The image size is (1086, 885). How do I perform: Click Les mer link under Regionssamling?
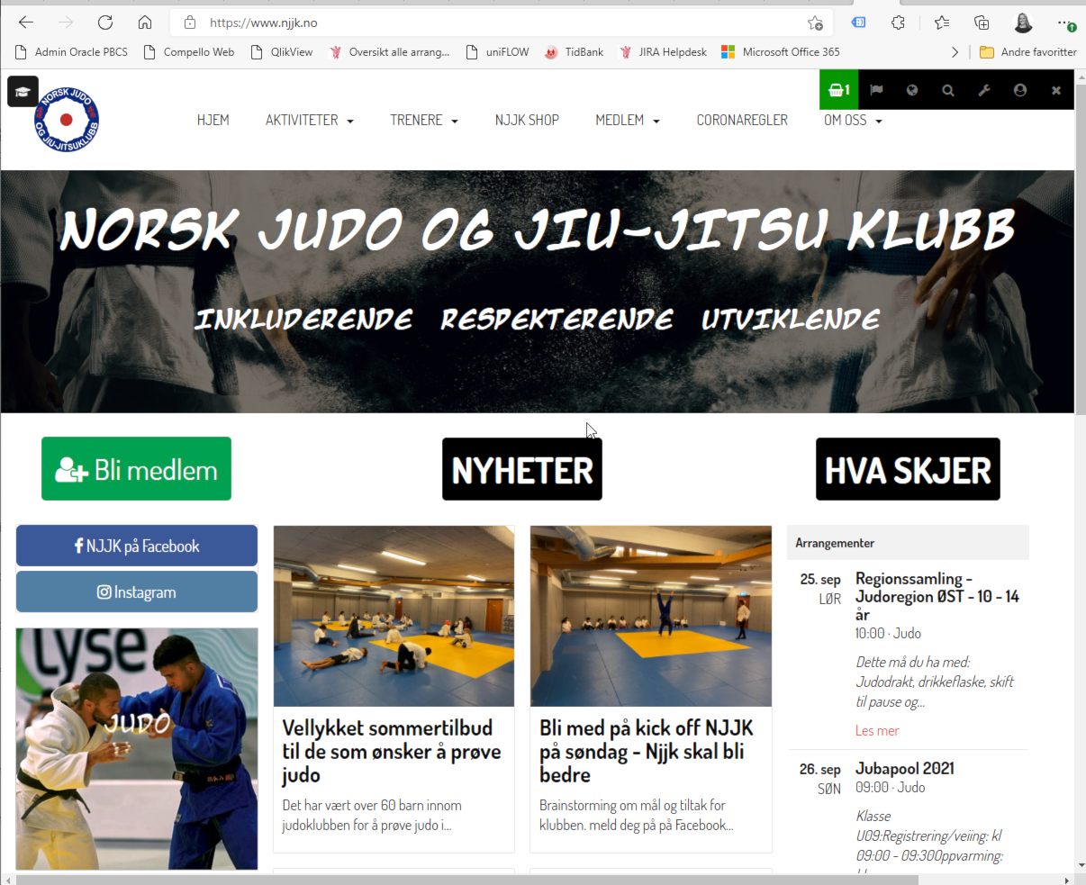click(x=876, y=731)
